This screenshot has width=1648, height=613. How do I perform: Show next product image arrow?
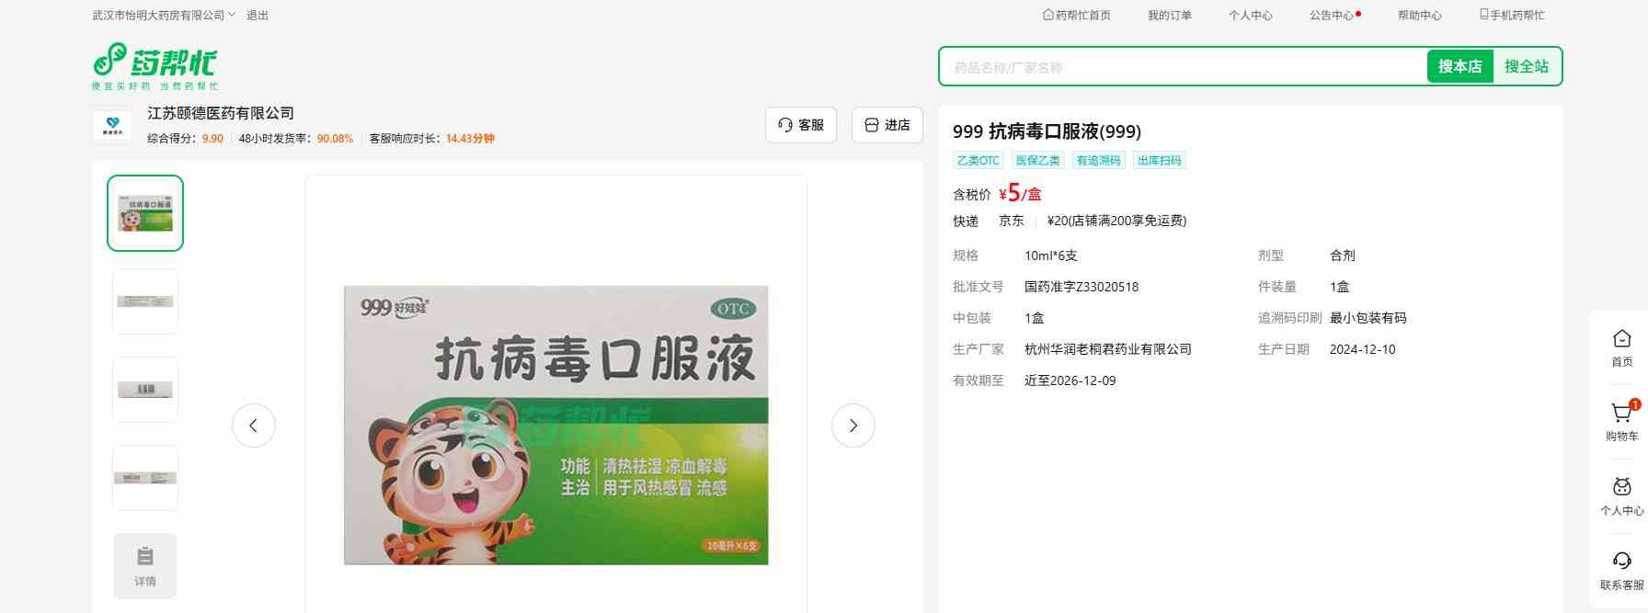pyautogui.click(x=853, y=426)
